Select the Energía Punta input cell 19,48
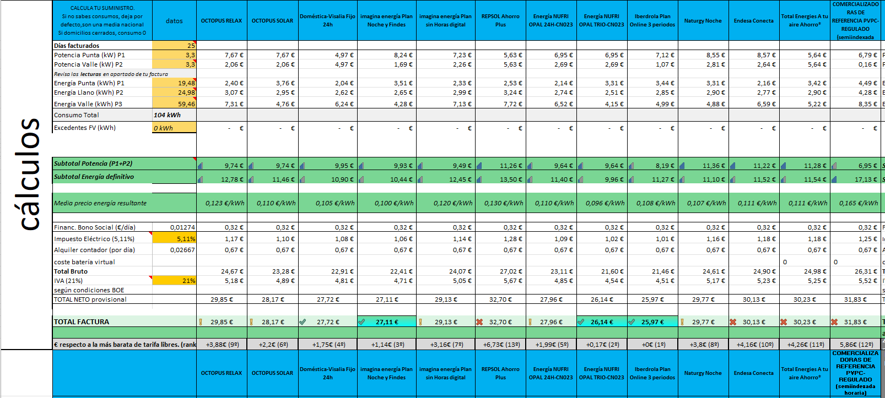Image resolution: width=885 pixels, height=398 pixels. click(x=174, y=83)
